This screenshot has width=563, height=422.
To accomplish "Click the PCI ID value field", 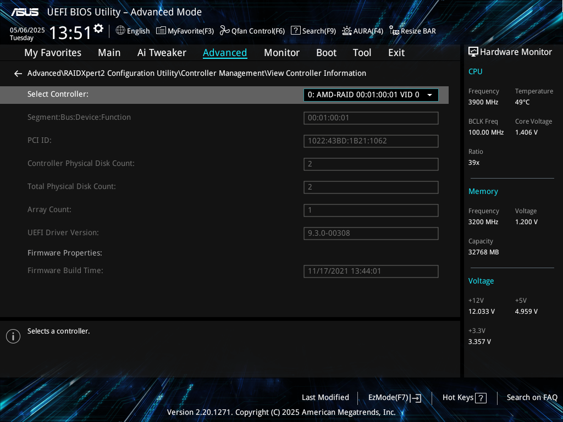I will pos(371,141).
